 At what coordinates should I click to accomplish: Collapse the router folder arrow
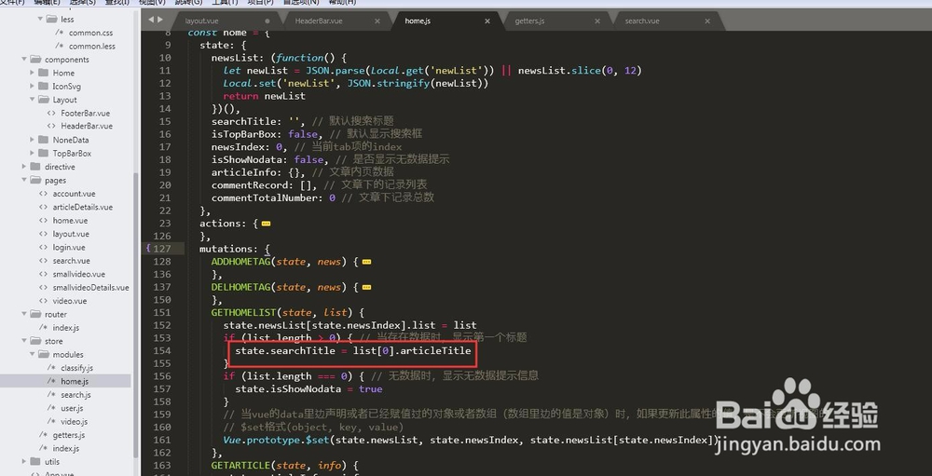click(x=24, y=314)
